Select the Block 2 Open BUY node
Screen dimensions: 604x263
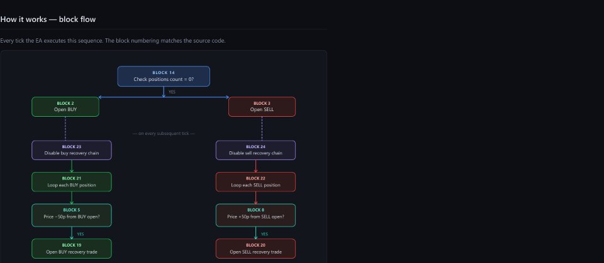65,107
